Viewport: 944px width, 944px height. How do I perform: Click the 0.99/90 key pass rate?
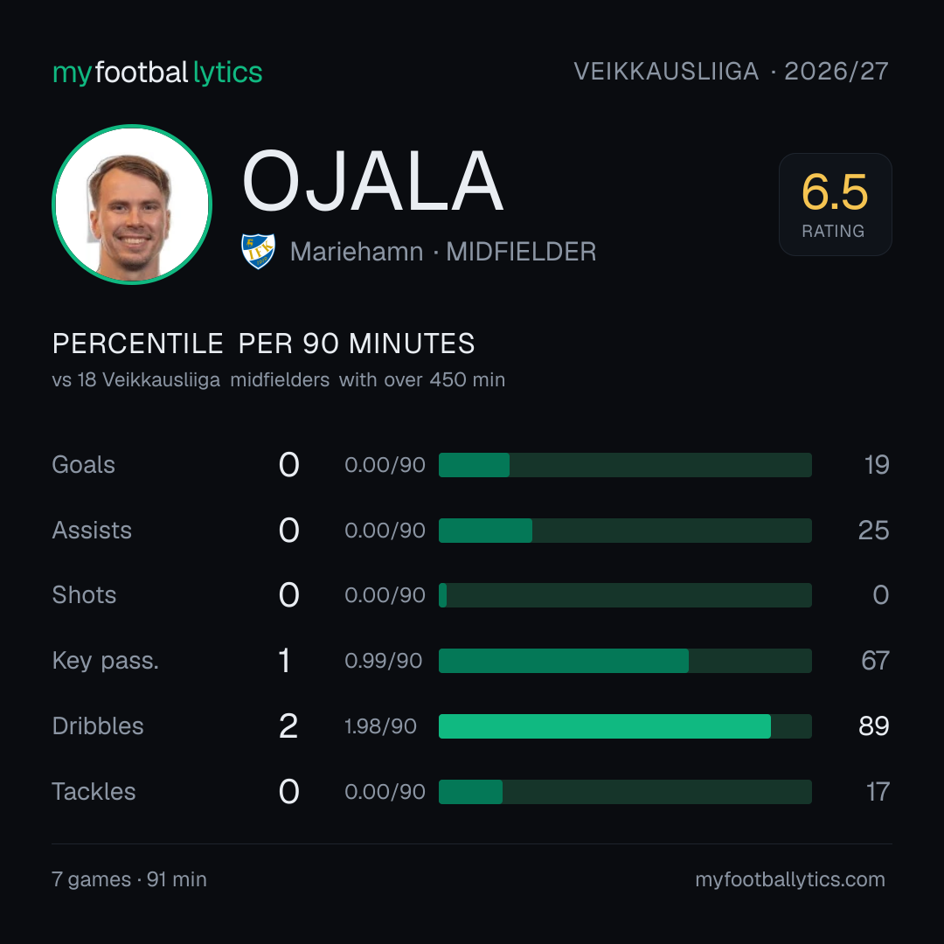(x=384, y=661)
